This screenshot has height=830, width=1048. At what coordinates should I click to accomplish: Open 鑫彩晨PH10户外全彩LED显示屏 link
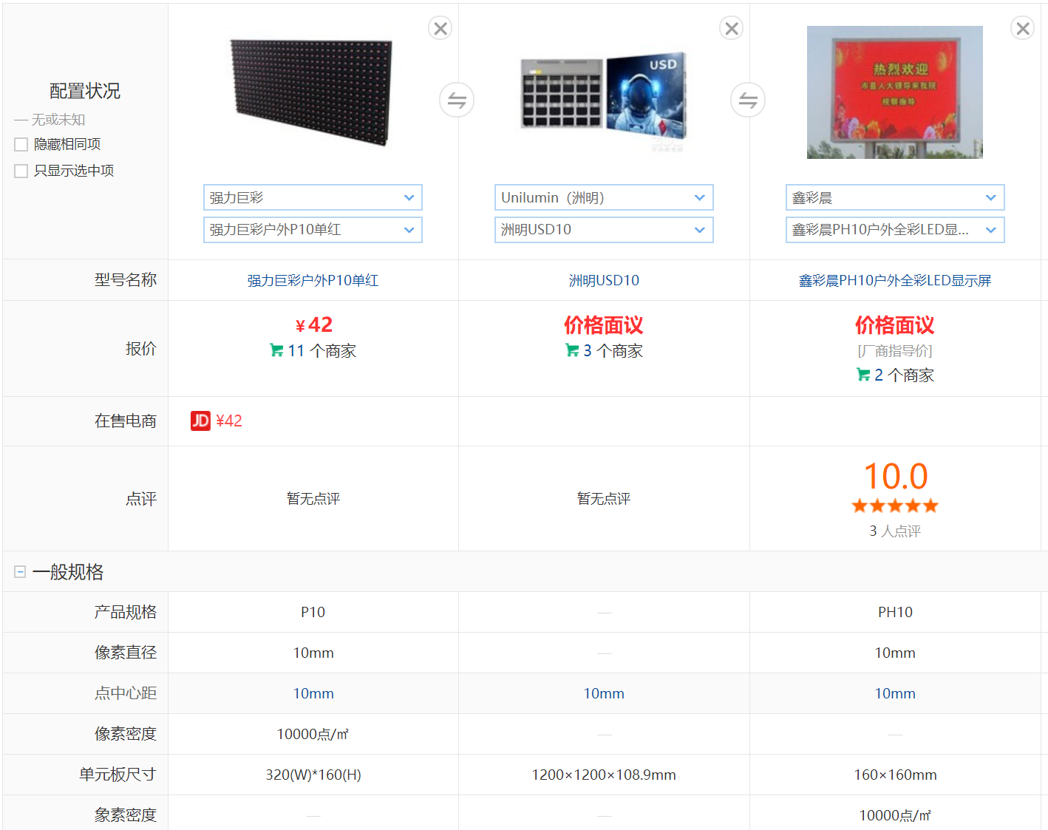[x=895, y=281]
